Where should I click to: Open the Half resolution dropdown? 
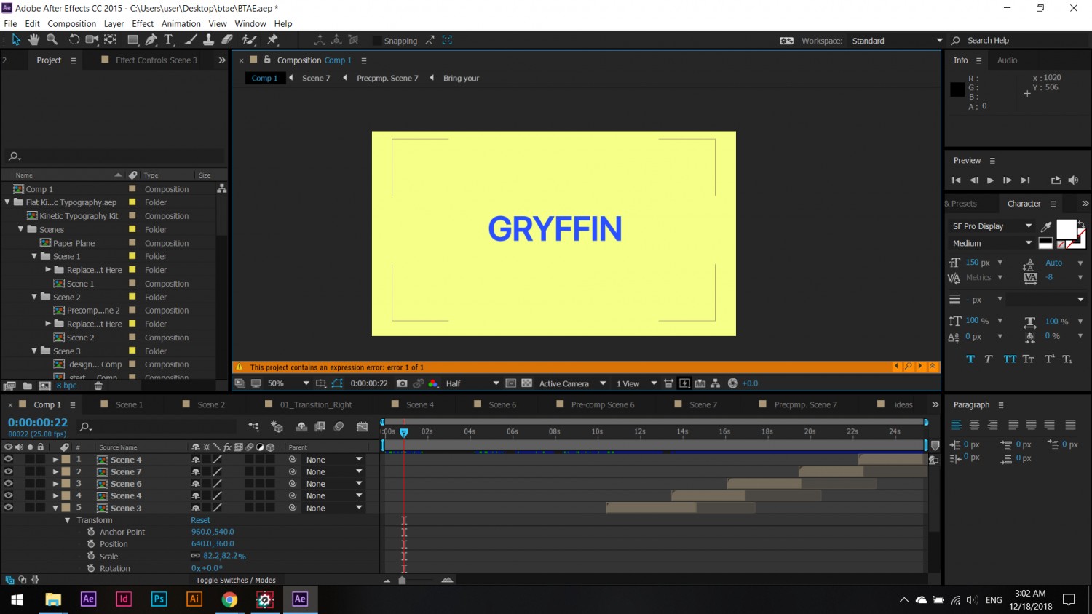click(472, 383)
